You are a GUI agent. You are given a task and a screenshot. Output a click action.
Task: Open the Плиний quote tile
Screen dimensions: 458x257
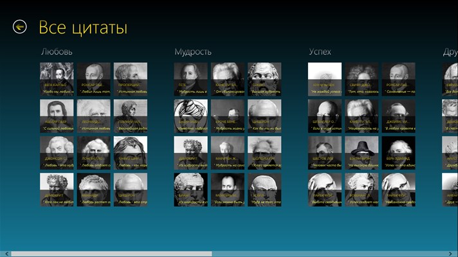point(131,116)
